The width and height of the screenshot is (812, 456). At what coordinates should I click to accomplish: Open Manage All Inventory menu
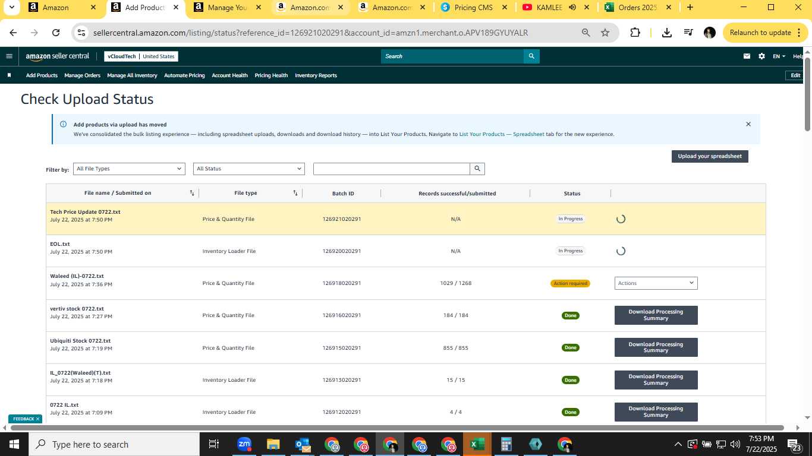(x=132, y=75)
